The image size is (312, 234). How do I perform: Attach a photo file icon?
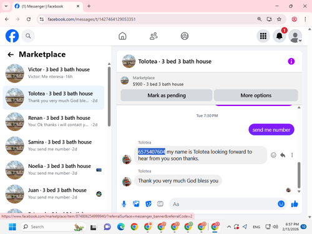point(136,204)
